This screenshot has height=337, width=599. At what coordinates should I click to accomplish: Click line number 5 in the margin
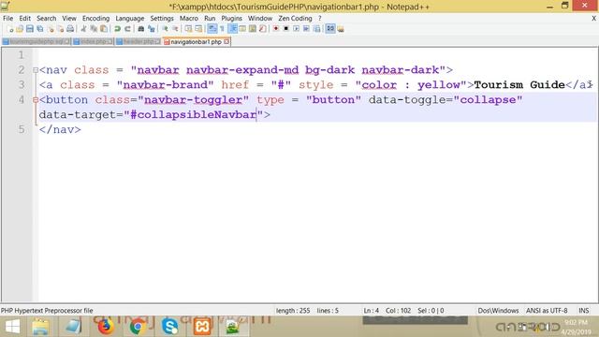pyautogui.click(x=22, y=129)
